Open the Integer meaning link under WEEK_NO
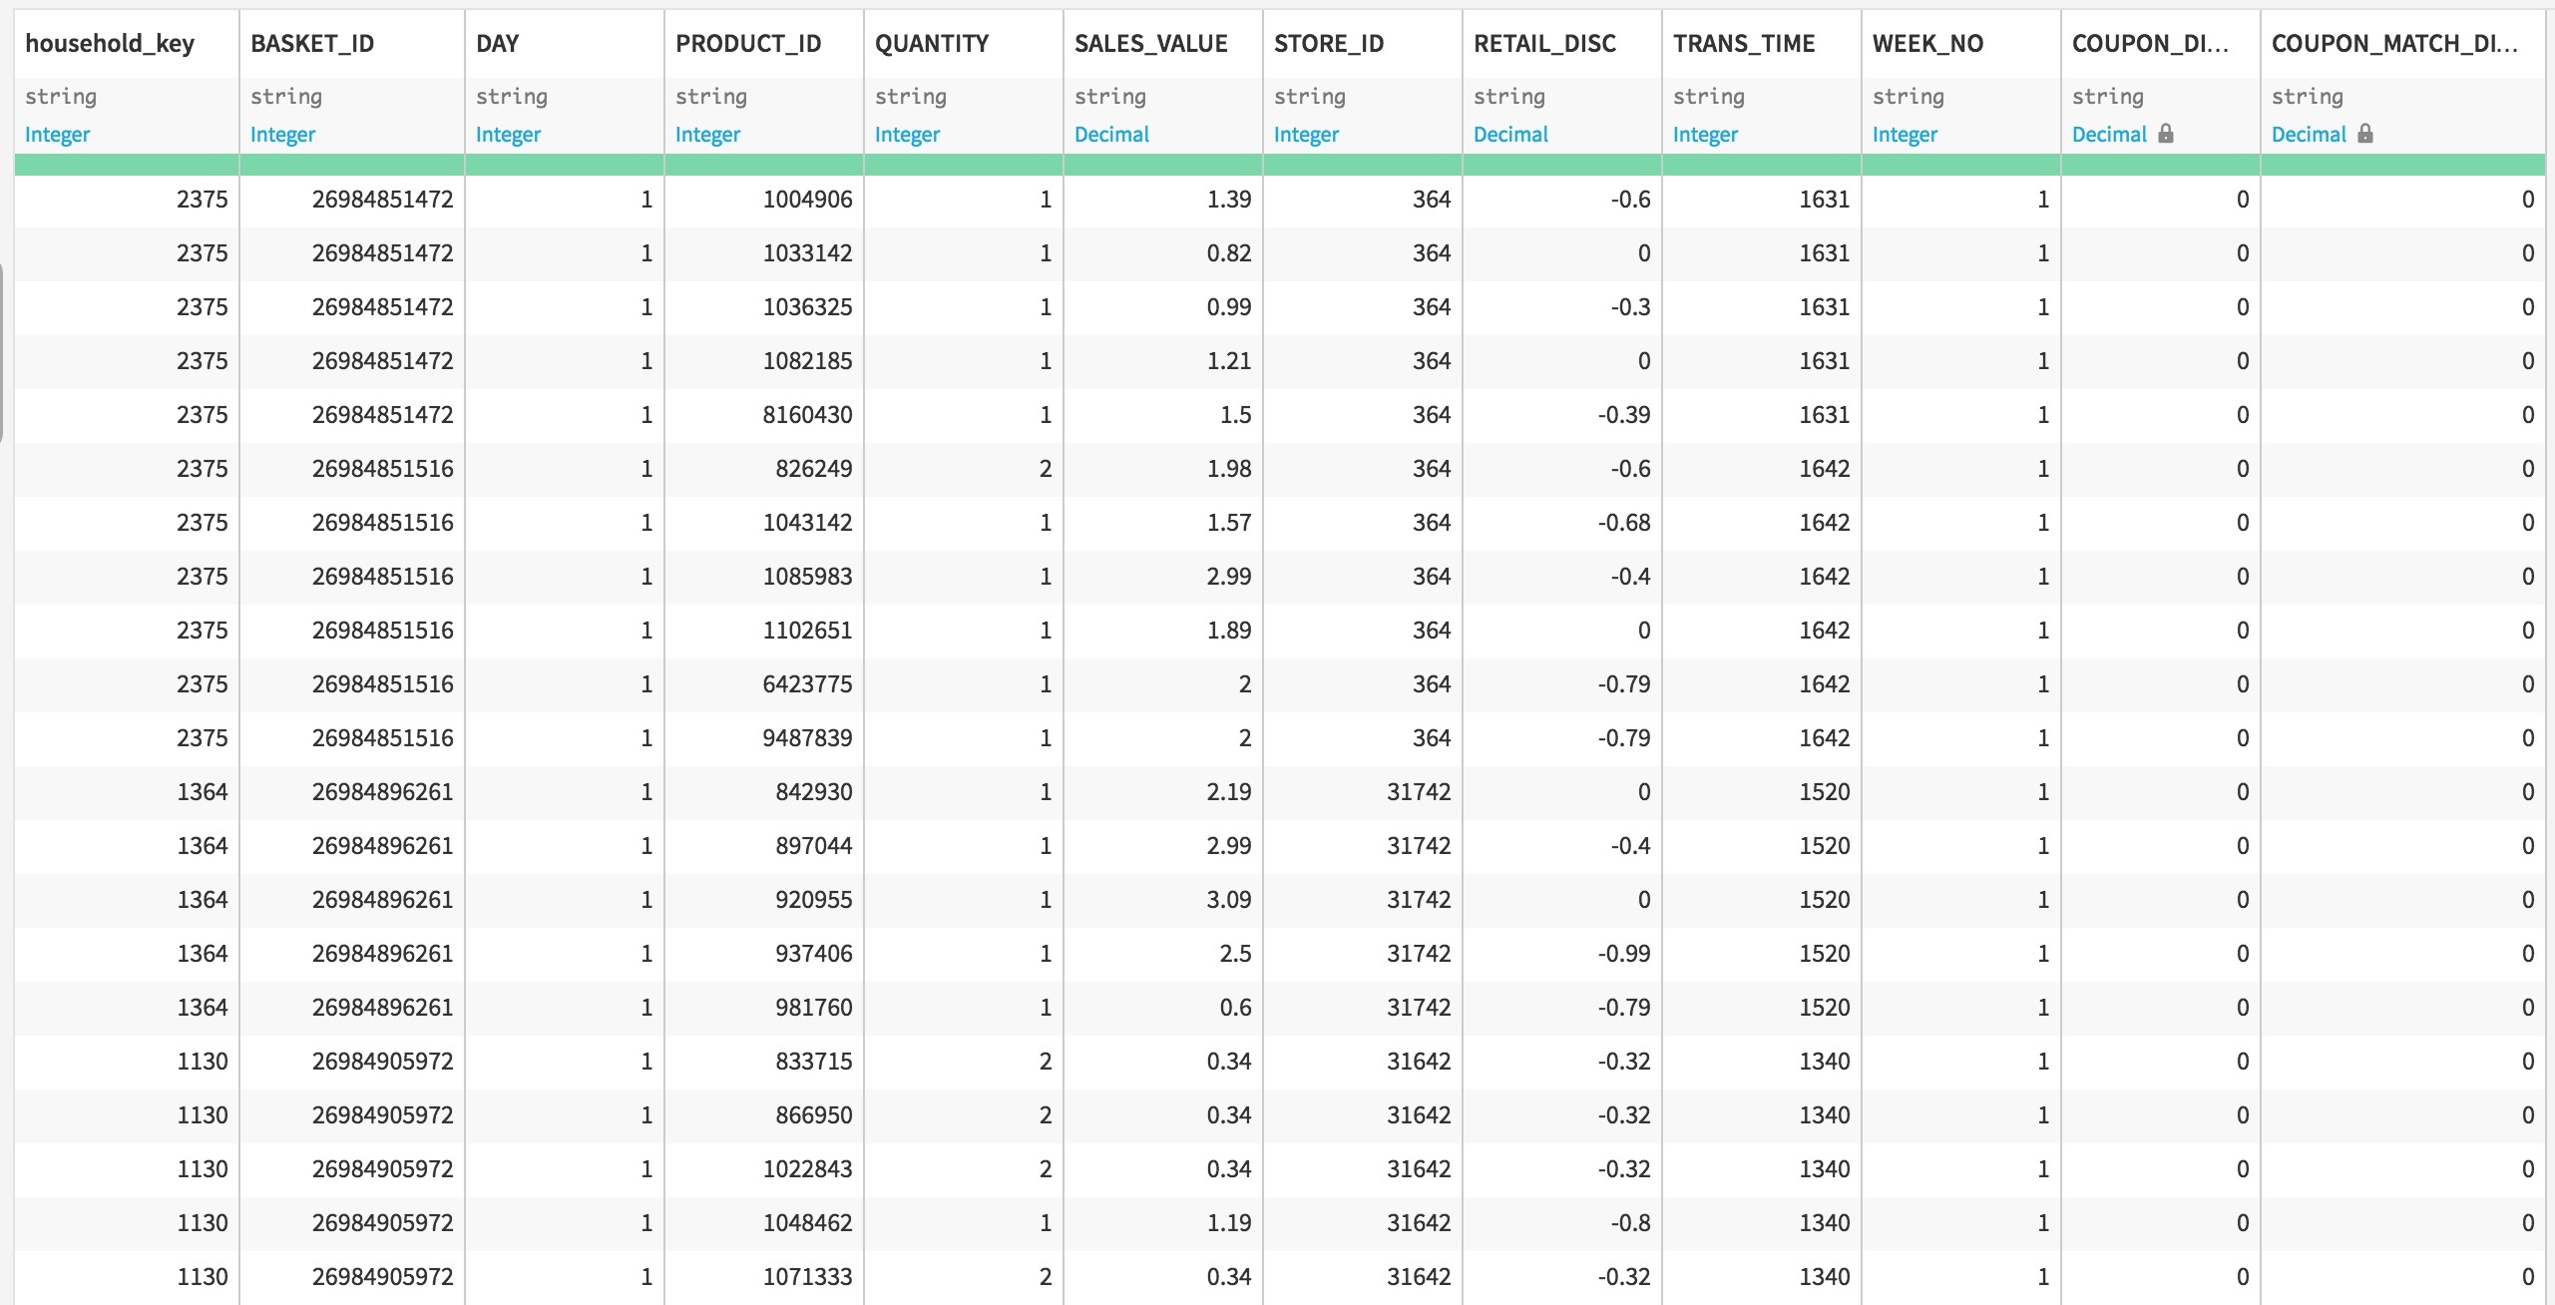The height and width of the screenshot is (1305, 2555). (x=1905, y=135)
